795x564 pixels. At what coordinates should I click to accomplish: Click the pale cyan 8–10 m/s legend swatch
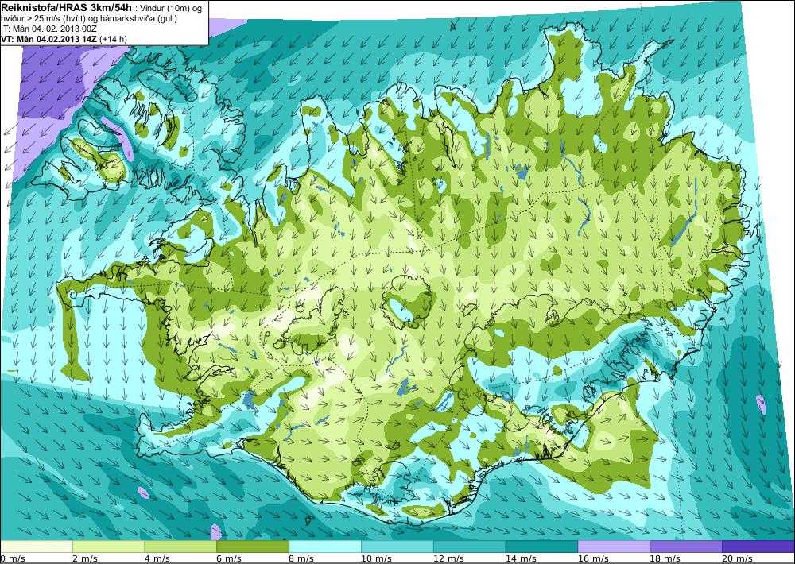tap(325, 547)
